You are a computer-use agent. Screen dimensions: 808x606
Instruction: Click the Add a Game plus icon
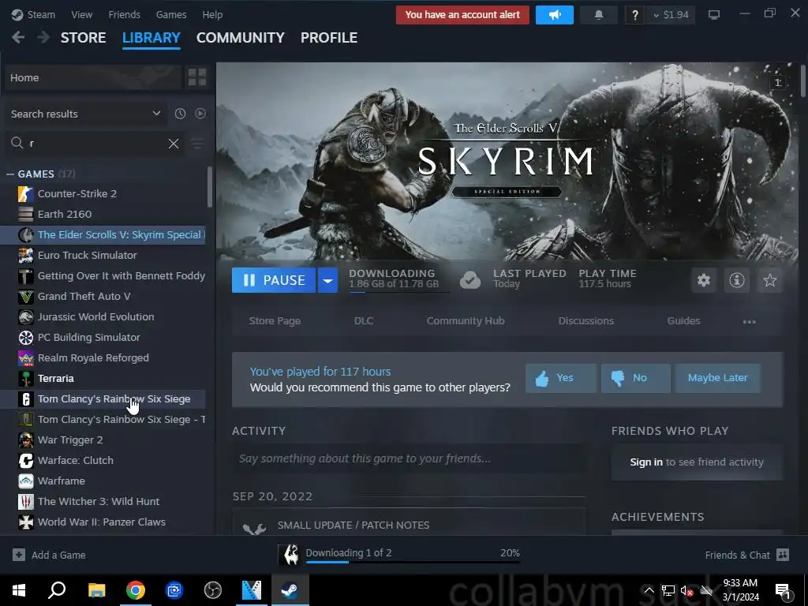tap(19, 555)
